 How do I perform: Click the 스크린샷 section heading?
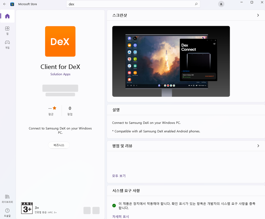coord(120,15)
